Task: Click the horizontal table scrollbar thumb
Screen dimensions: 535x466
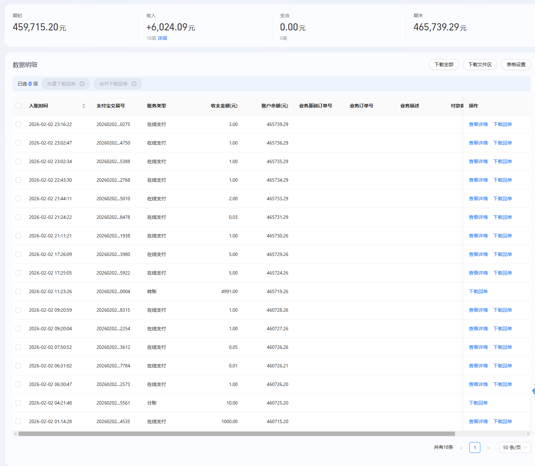Action: point(236,434)
